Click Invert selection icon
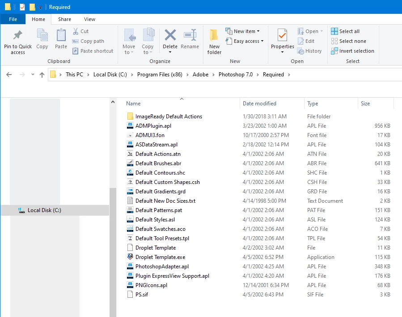 click(334, 51)
